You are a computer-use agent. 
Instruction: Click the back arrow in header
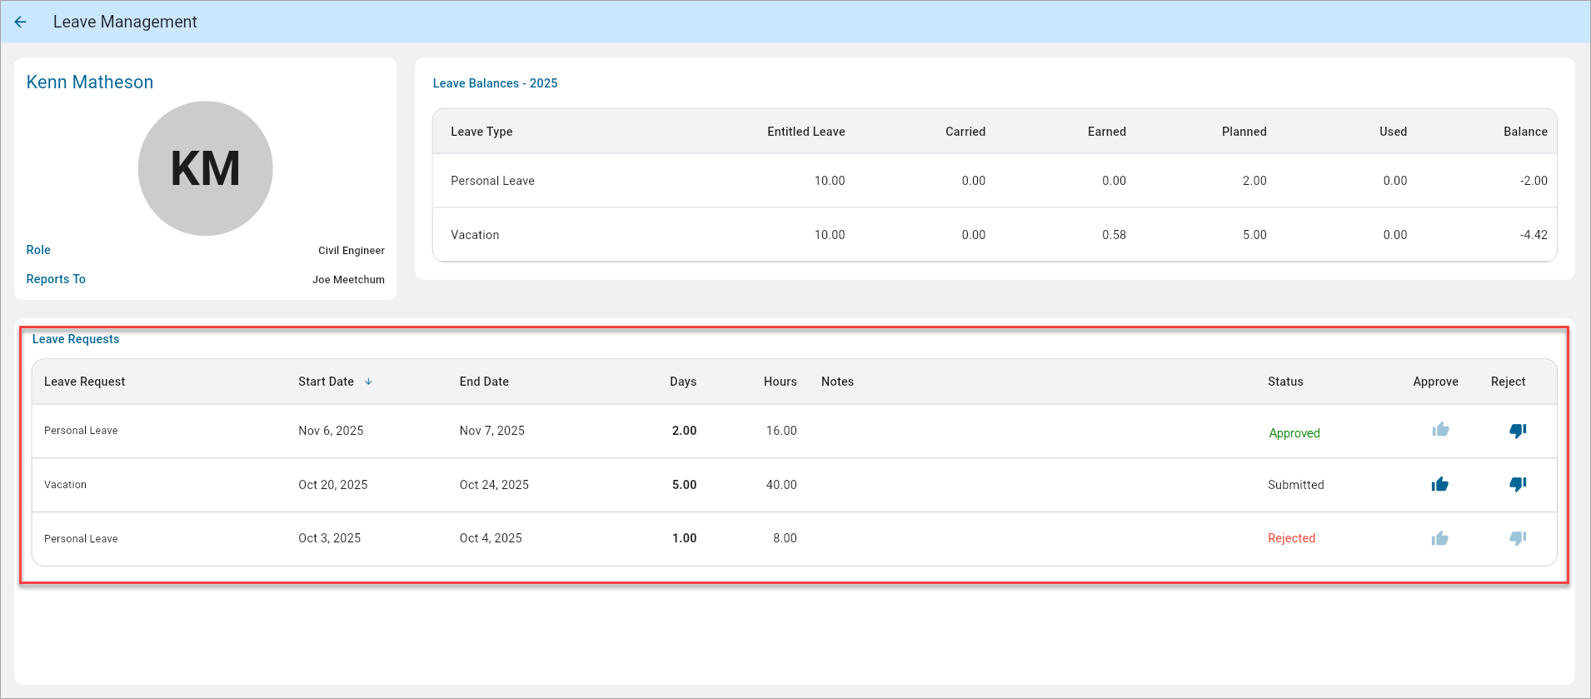pos(21,22)
